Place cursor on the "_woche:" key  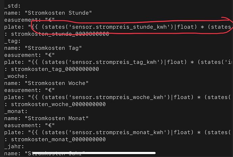pos(16,76)
